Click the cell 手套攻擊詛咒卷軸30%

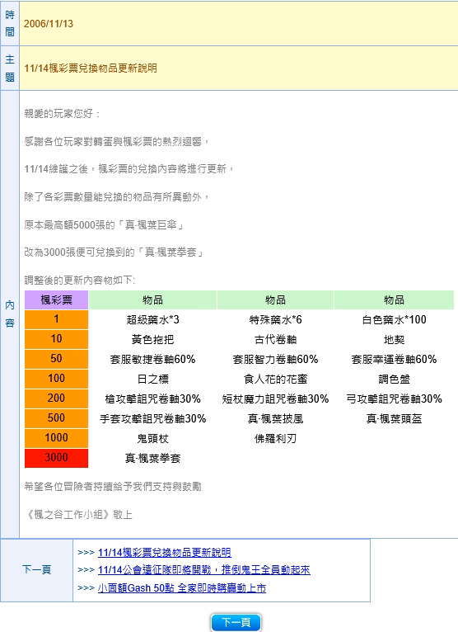click(153, 418)
